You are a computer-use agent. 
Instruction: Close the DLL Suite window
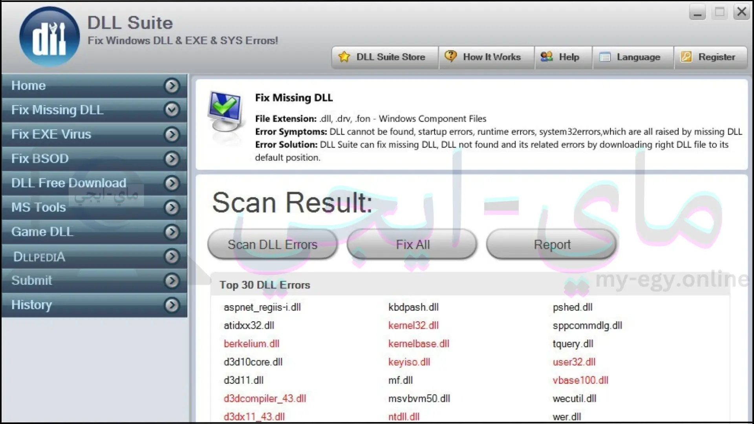(x=741, y=12)
